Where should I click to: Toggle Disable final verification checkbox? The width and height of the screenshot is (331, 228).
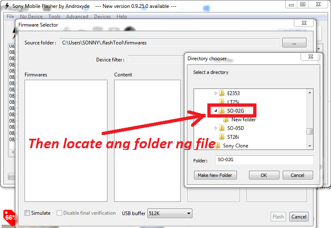point(59,213)
